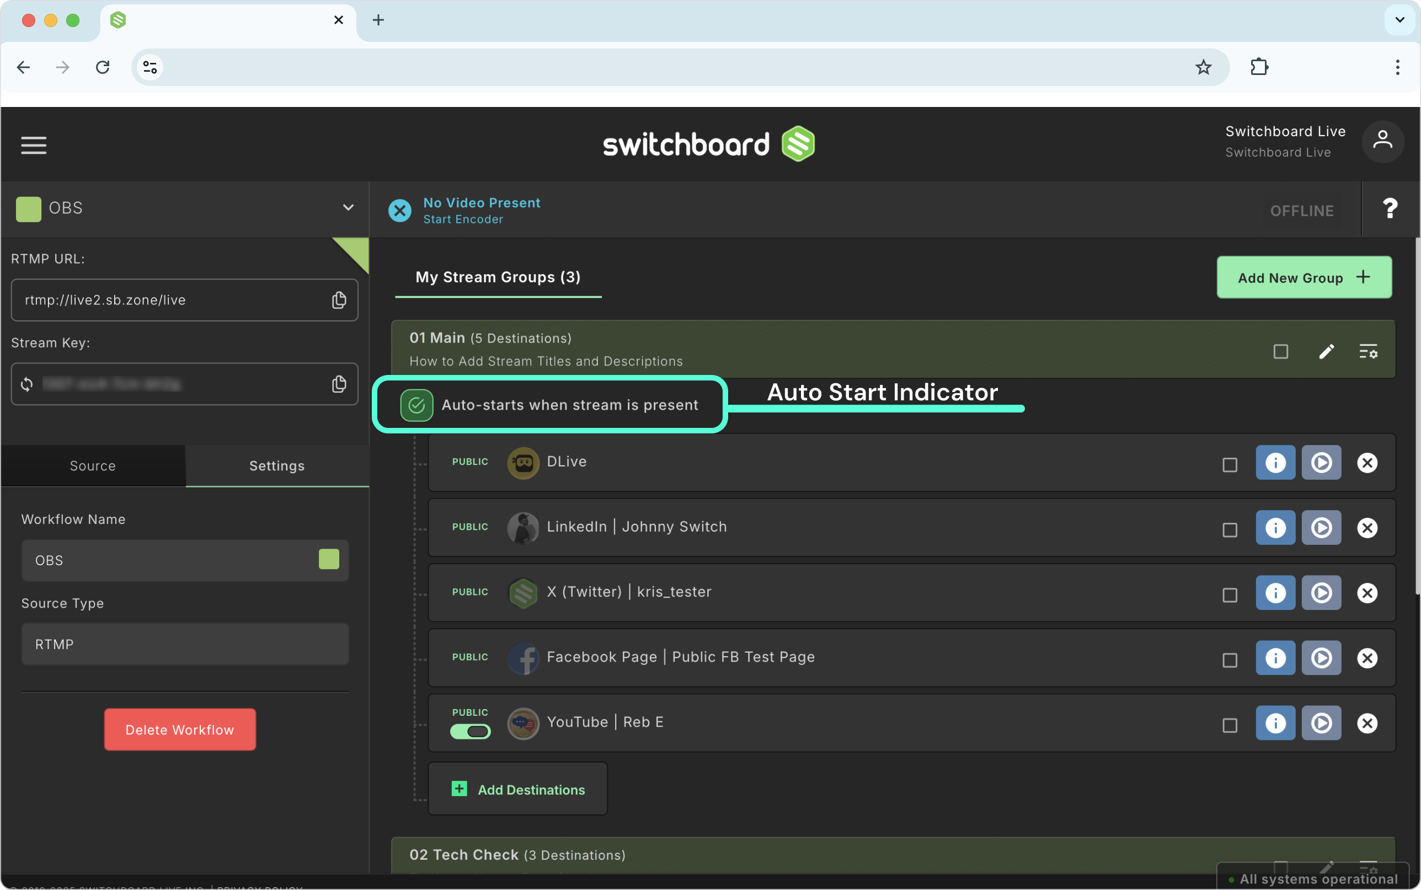Start streaming to LinkedIn Johnny Switch
The width and height of the screenshot is (1421, 890).
pyautogui.click(x=1321, y=527)
